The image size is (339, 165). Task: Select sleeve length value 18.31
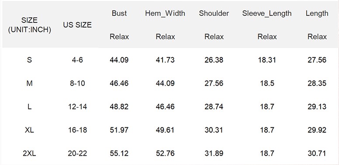click(x=267, y=60)
